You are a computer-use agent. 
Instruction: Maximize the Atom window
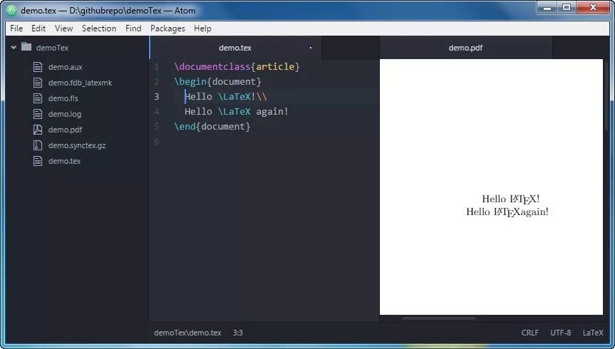pyautogui.click(x=567, y=7)
